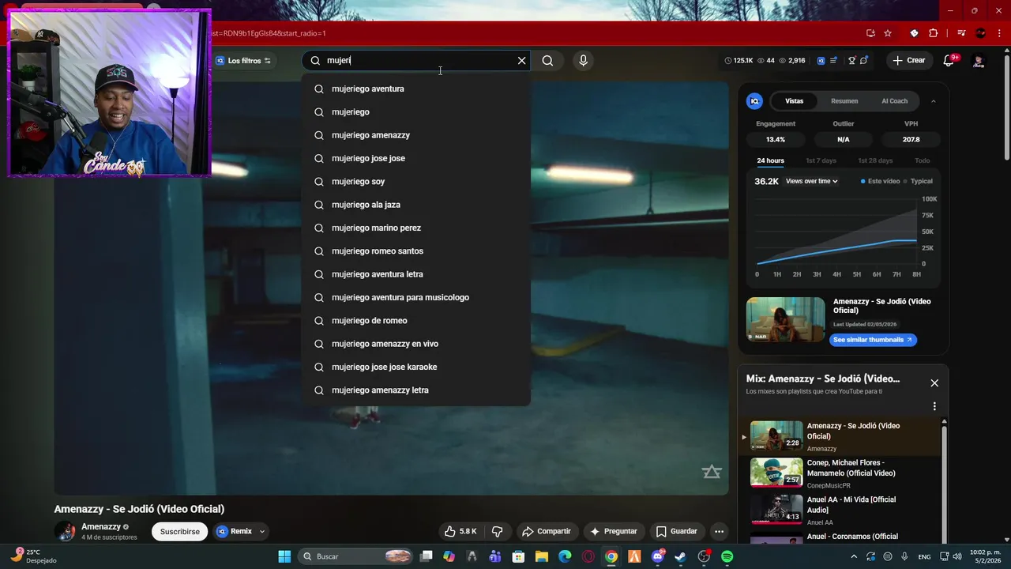Select the Todo range tab
Screen dimensions: 1011x569
pyautogui.click(x=923, y=160)
